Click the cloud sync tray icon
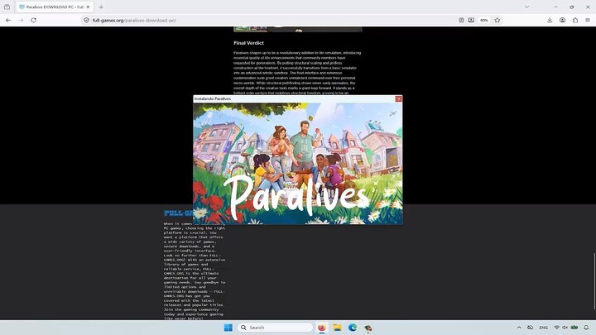Screen dimensions: 596x335 [x=531, y=328]
